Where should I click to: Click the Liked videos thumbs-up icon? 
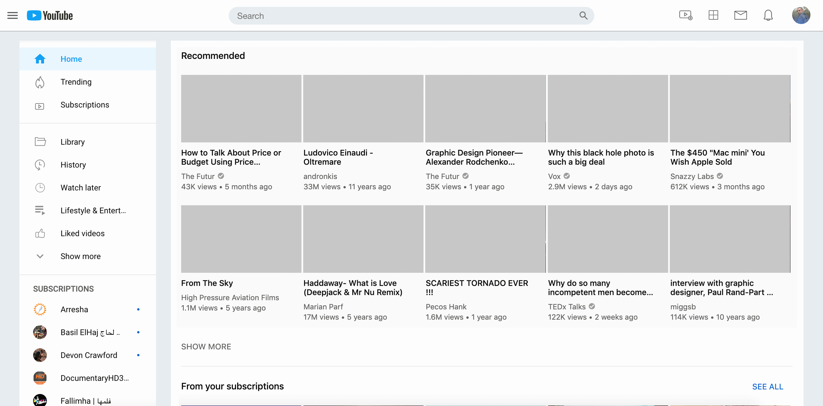pos(40,233)
